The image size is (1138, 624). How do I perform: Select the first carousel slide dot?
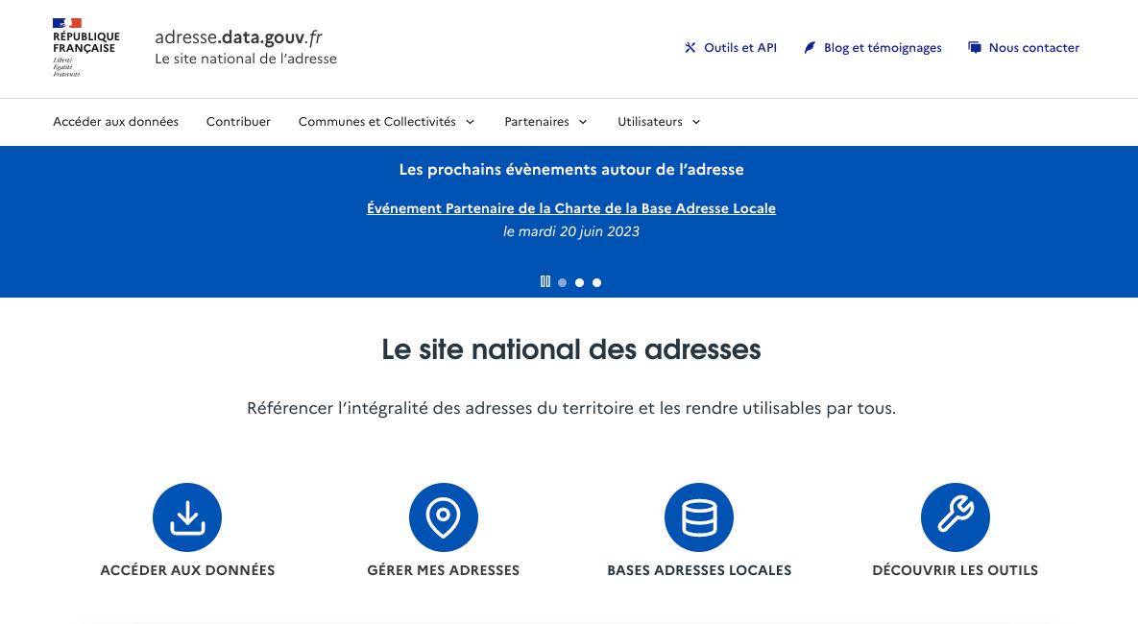pyautogui.click(x=563, y=283)
